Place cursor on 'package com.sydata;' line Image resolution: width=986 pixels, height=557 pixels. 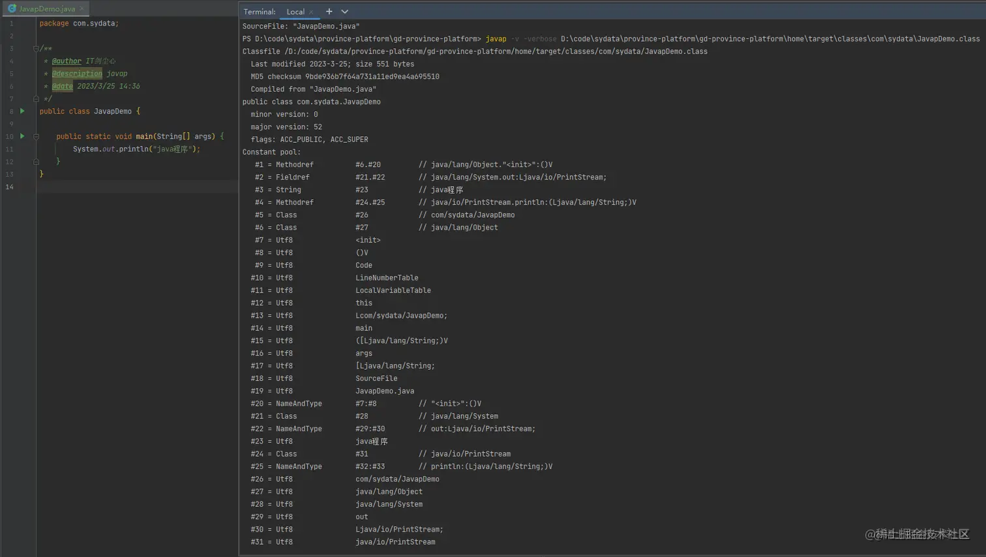tap(79, 23)
